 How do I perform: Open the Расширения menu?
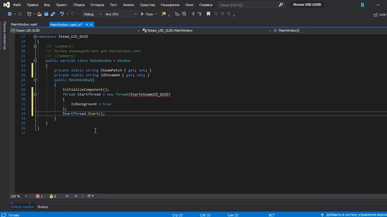(170, 5)
